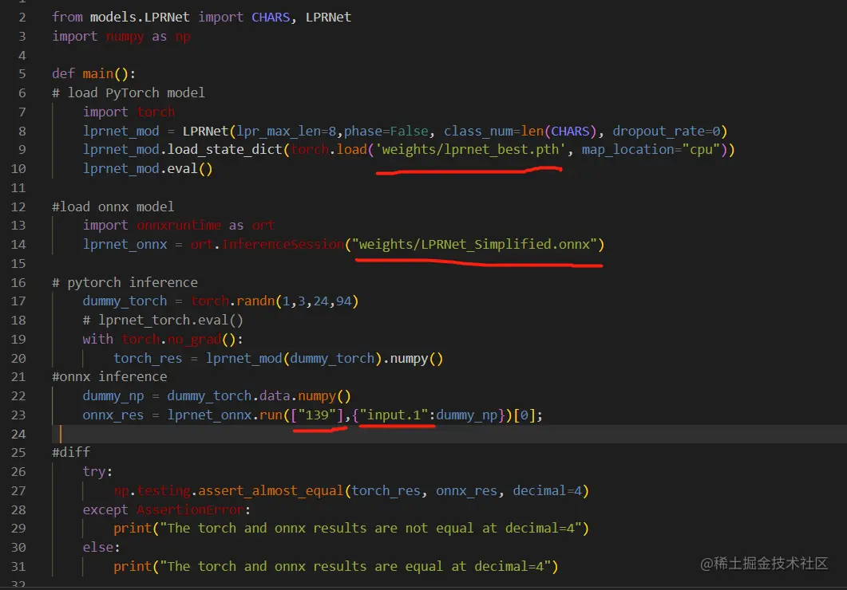Click 'map_location' keyword argument

(627, 149)
